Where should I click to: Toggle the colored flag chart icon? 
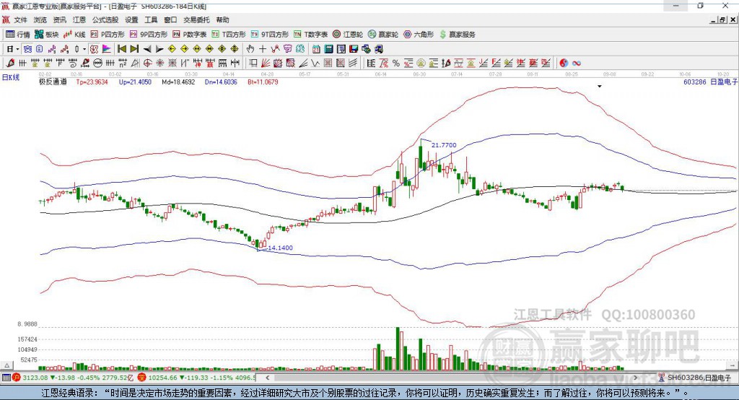107,49
